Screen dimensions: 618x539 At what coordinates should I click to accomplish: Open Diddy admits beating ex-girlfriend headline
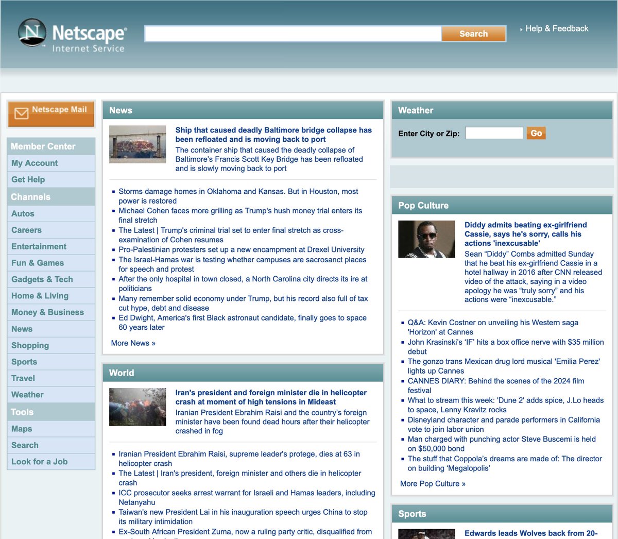pos(526,234)
